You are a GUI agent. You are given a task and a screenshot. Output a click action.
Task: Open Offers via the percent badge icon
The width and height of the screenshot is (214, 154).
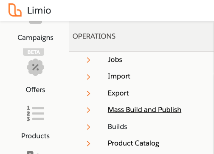click(x=35, y=67)
